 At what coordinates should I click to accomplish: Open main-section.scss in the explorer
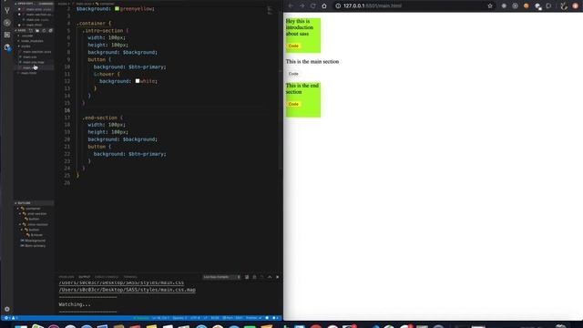click(36, 52)
